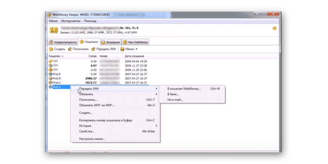
Task: Click the Передать WM toolbar button
Action: tap(103, 49)
